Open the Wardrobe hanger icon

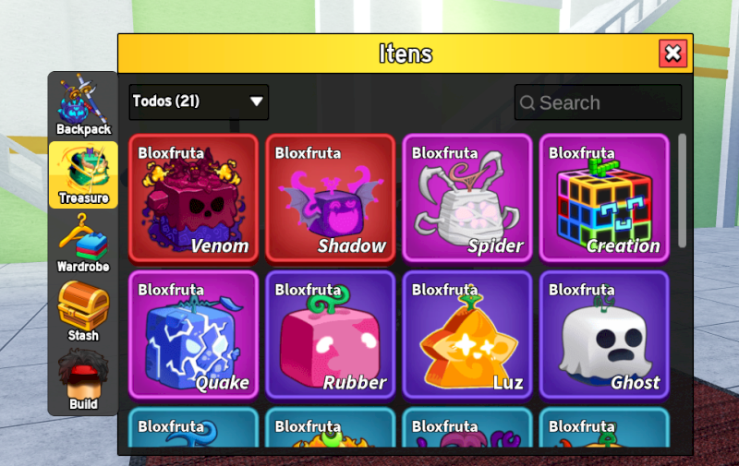(x=83, y=244)
